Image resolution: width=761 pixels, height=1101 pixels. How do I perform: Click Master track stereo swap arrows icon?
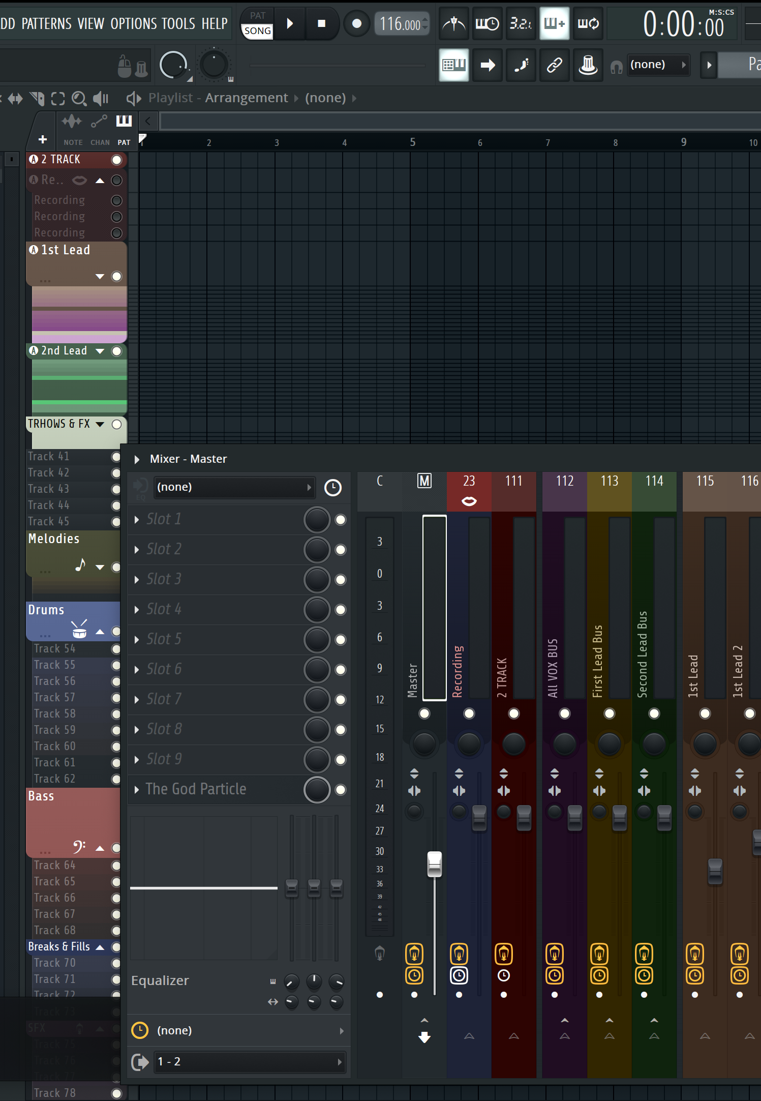point(414,791)
